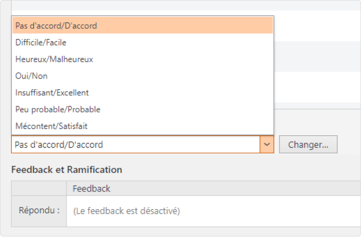Click the combo box showing Pas d'accord/D'accord
This screenshot has height=237, width=361.
pyautogui.click(x=135, y=145)
